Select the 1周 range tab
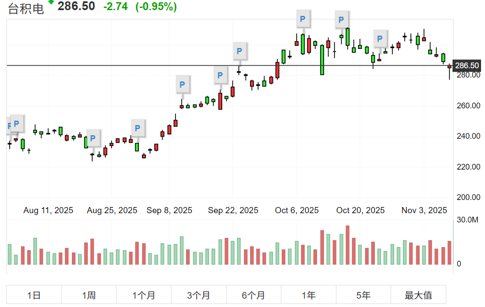The height and width of the screenshot is (307, 485). (89, 295)
